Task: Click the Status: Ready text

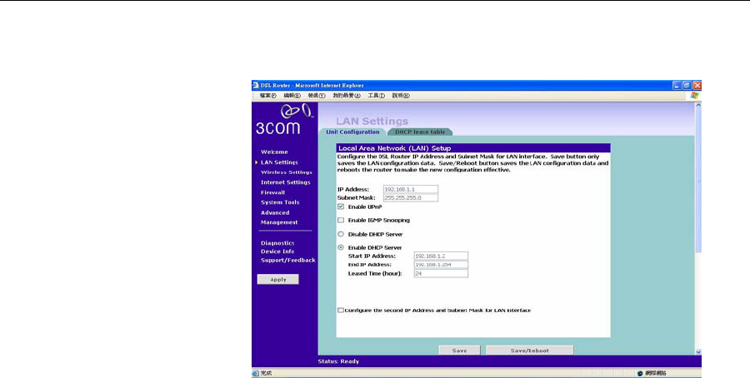Action: click(338, 361)
